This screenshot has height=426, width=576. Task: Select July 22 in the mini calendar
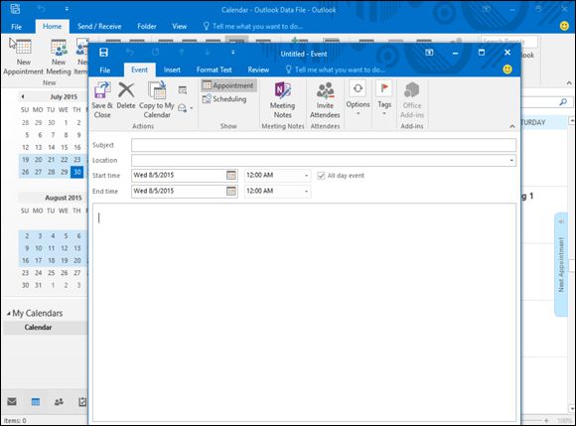(x=64, y=160)
